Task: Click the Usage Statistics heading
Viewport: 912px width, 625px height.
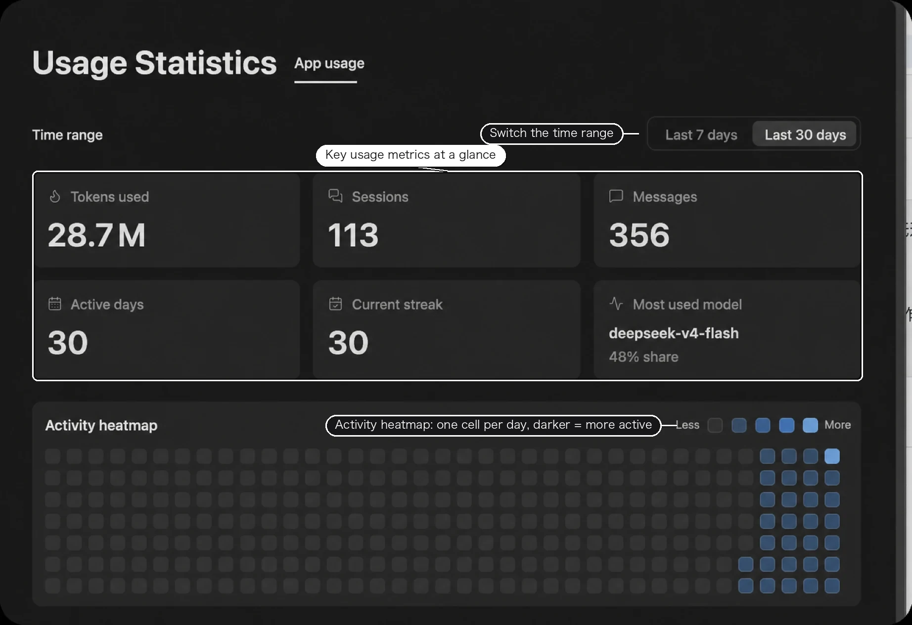Action: pyautogui.click(x=154, y=63)
